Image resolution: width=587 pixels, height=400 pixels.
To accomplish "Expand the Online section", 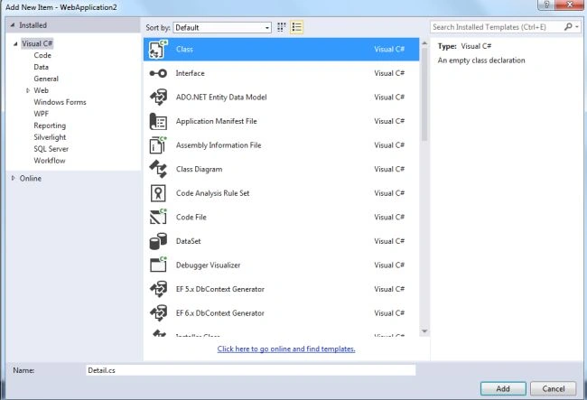I will [x=14, y=178].
